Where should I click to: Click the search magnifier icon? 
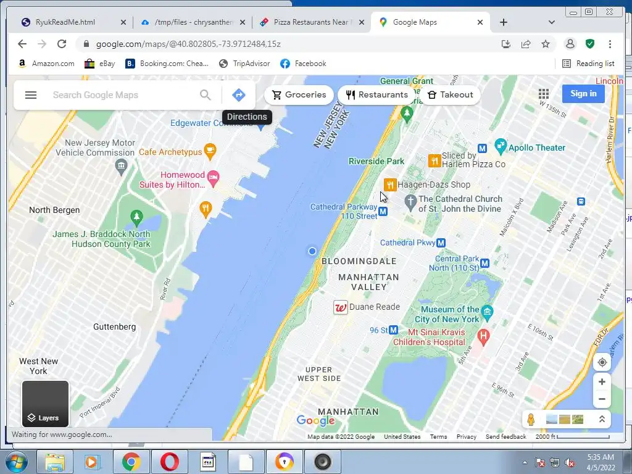click(205, 95)
